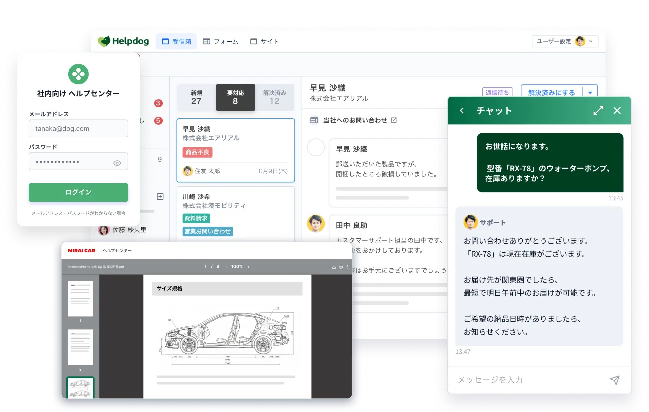Click the plus square icon in sidebar
Viewport: 649px width, 412px height.
(160, 197)
